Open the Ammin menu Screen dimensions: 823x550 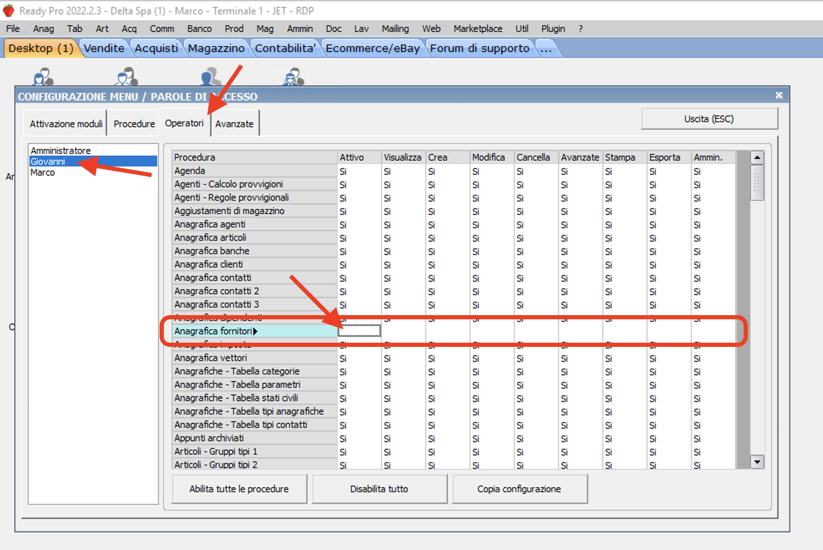pos(300,28)
